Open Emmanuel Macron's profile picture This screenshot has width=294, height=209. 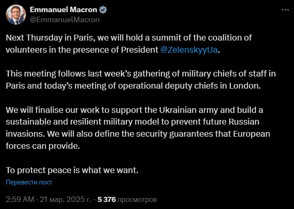(x=16, y=15)
